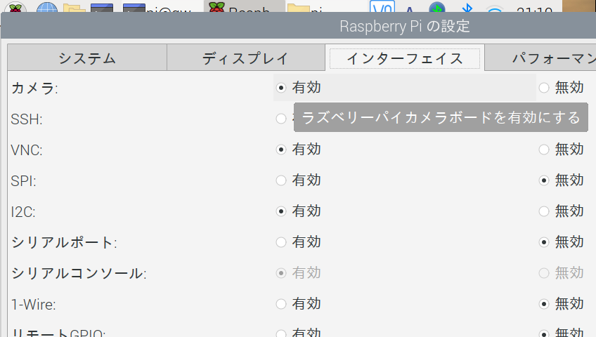Viewport: 596px width, 337px height.
Task: Open the VNC server tray icon
Action: [x=382, y=6]
